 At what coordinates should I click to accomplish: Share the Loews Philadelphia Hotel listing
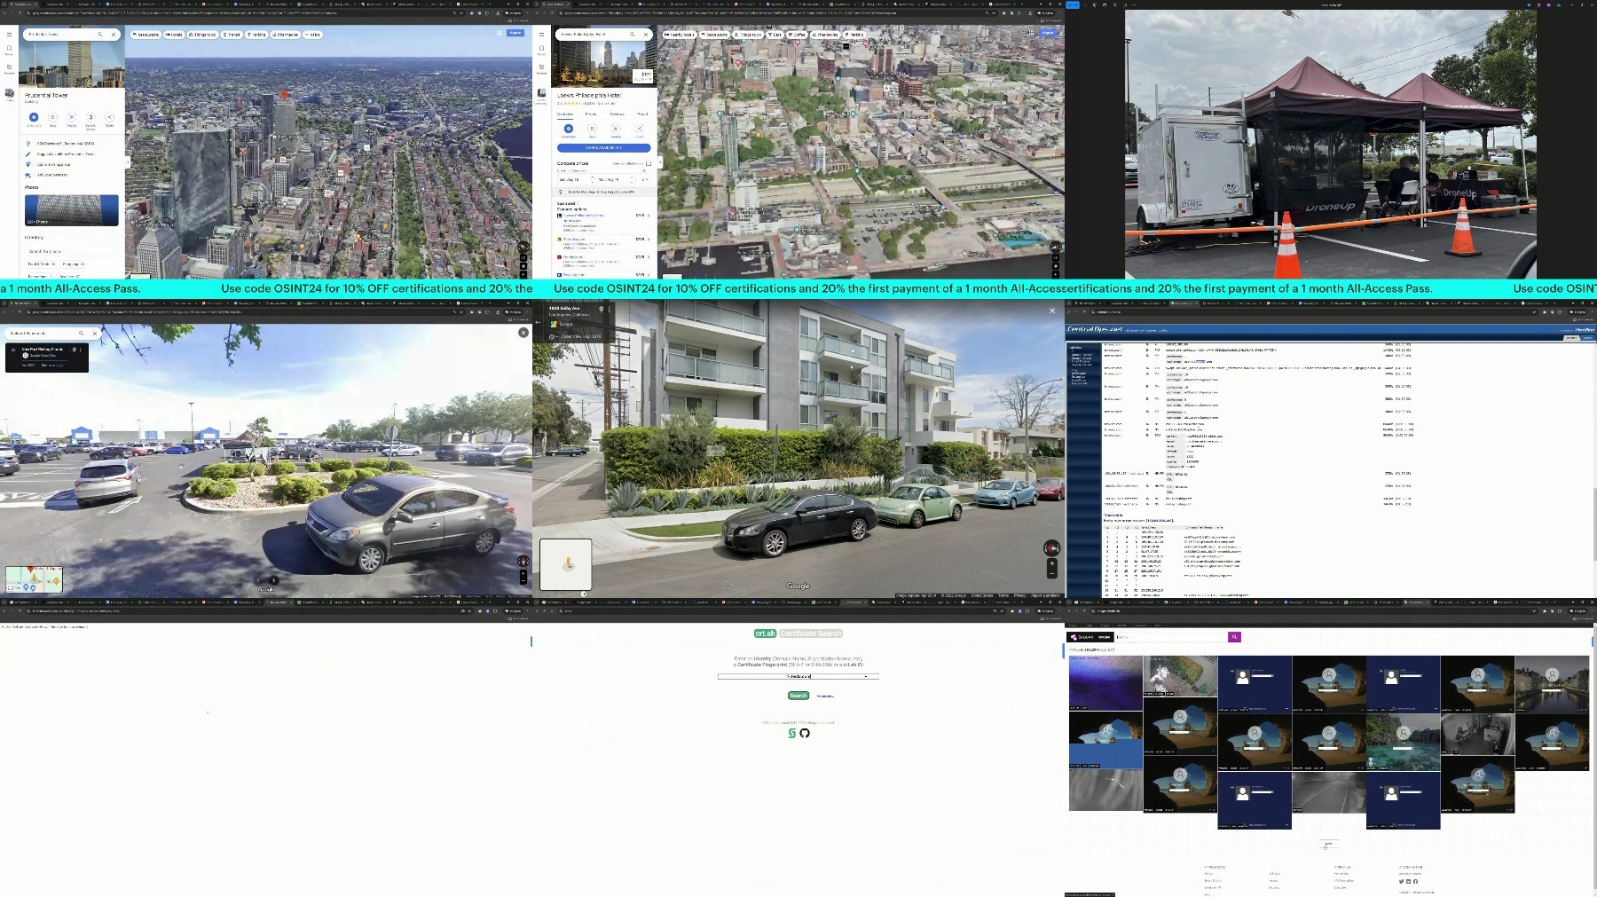coord(639,130)
